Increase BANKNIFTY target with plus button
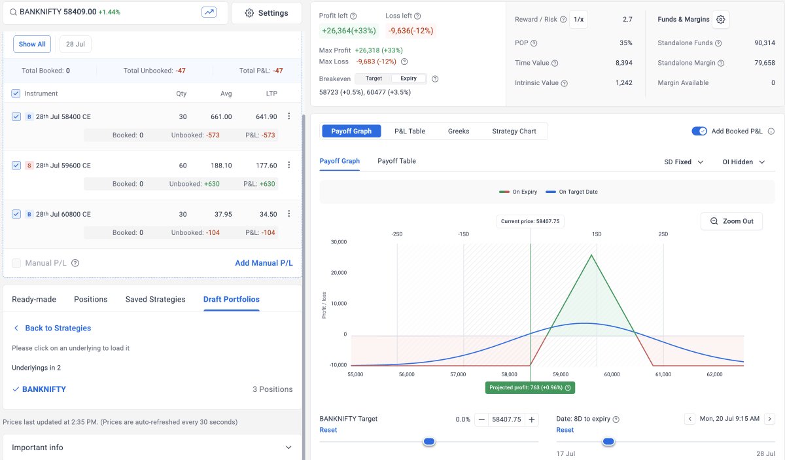The width and height of the screenshot is (785, 460). (x=532, y=419)
